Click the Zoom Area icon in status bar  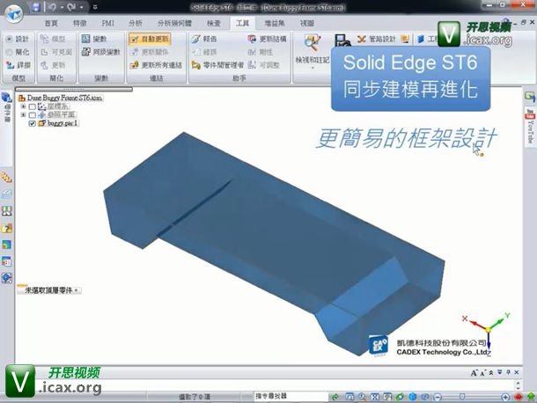[x=349, y=397]
